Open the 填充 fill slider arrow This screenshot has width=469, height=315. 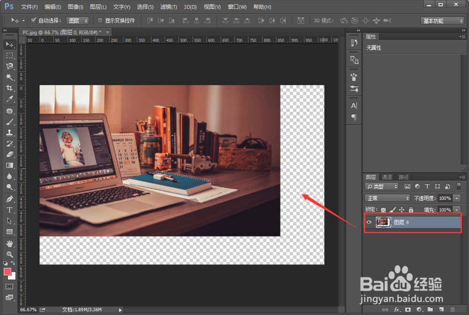click(457, 210)
